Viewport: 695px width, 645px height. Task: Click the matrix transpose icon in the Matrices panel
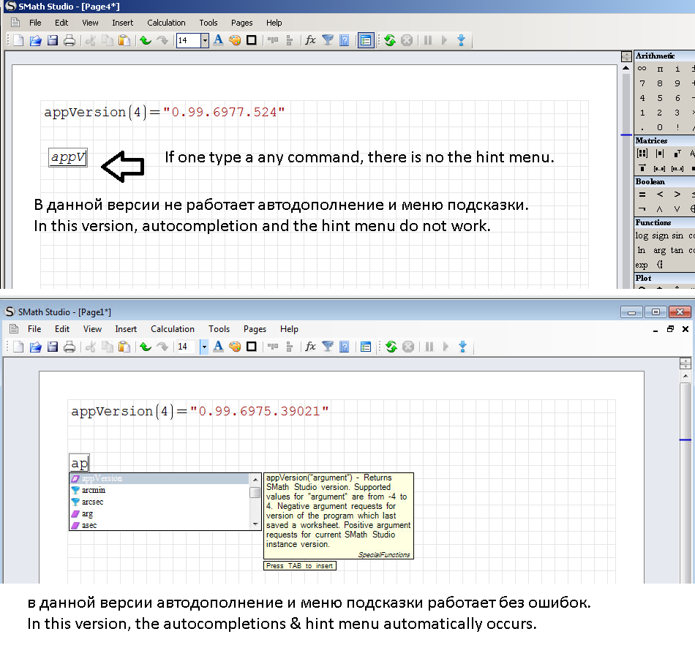click(677, 154)
